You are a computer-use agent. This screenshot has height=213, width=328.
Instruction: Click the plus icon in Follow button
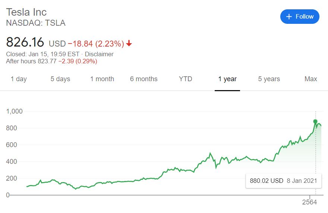pyautogui.click(x=289, y=17)
